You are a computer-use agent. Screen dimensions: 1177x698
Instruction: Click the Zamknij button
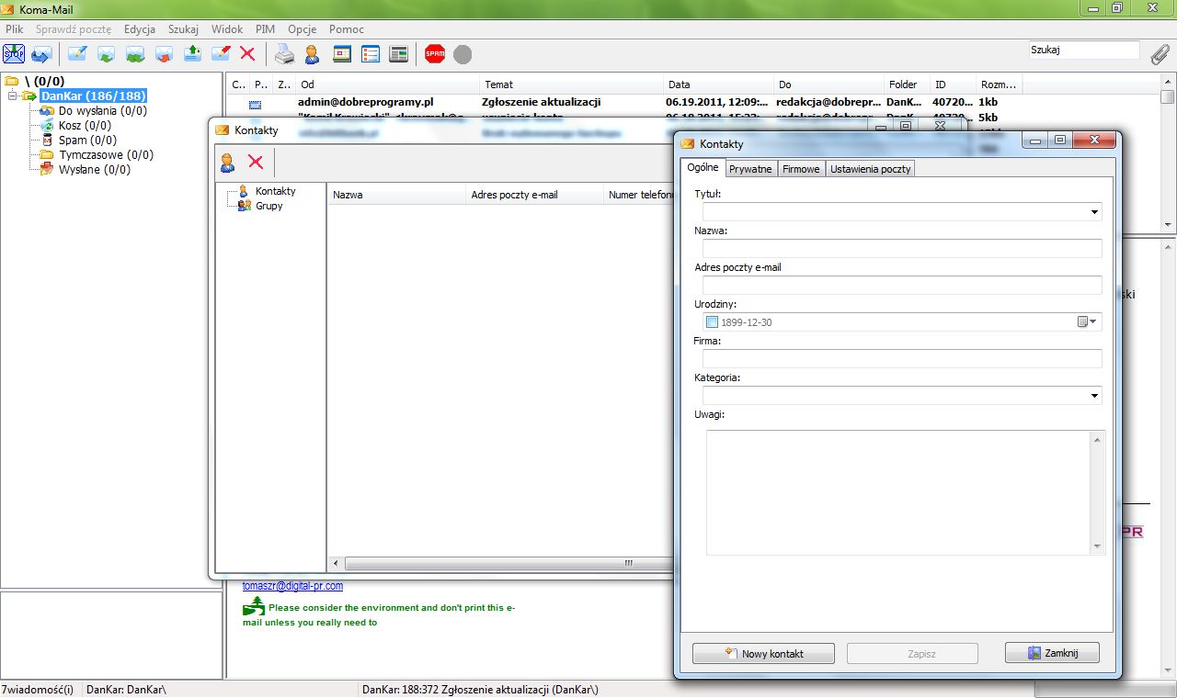pyautogui.click(x=1052, y=653)
